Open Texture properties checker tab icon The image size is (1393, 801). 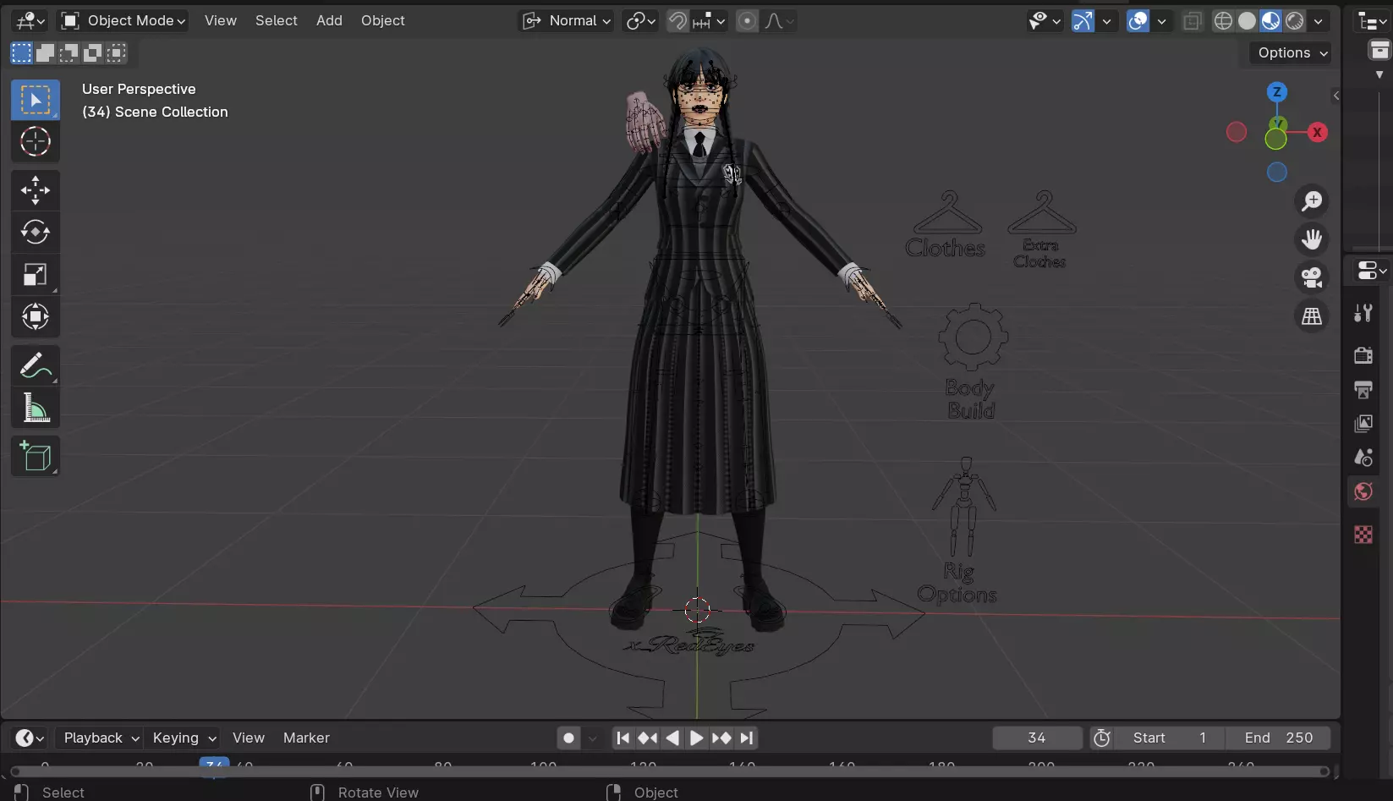pos(1363,535)
